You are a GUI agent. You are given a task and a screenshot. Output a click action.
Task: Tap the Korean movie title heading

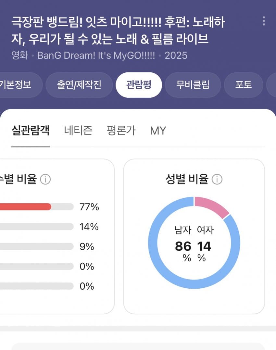(x=118, y=31)
